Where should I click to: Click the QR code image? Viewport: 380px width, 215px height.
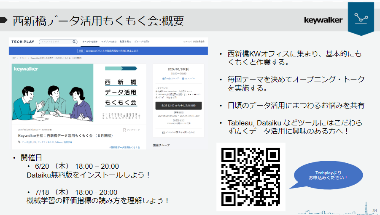click(x=251, y=177)
